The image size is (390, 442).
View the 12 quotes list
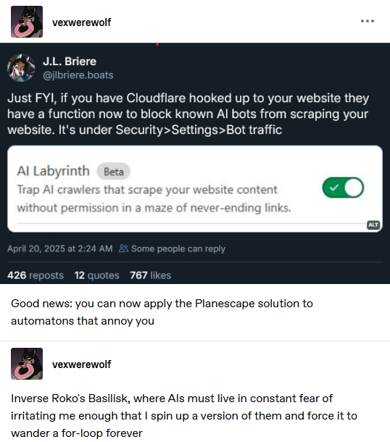coord(96,275)
